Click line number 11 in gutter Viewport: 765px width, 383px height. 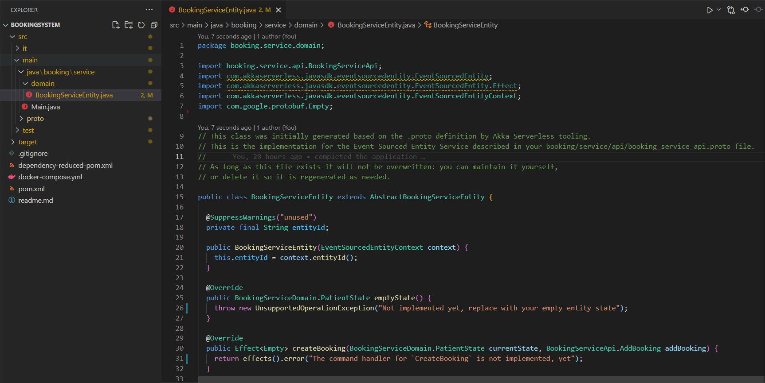tap(180, 157)
